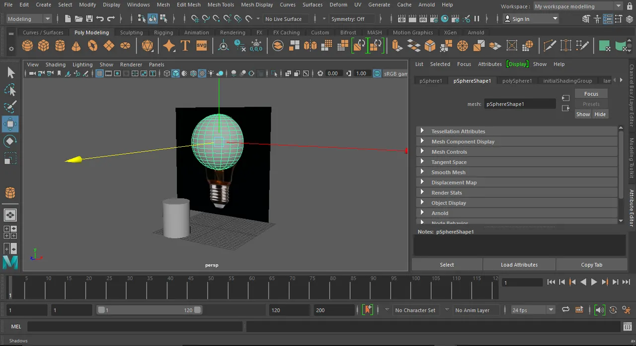
Task: Click the Focus button beside mesh field
Action: (x=591, y=94)
